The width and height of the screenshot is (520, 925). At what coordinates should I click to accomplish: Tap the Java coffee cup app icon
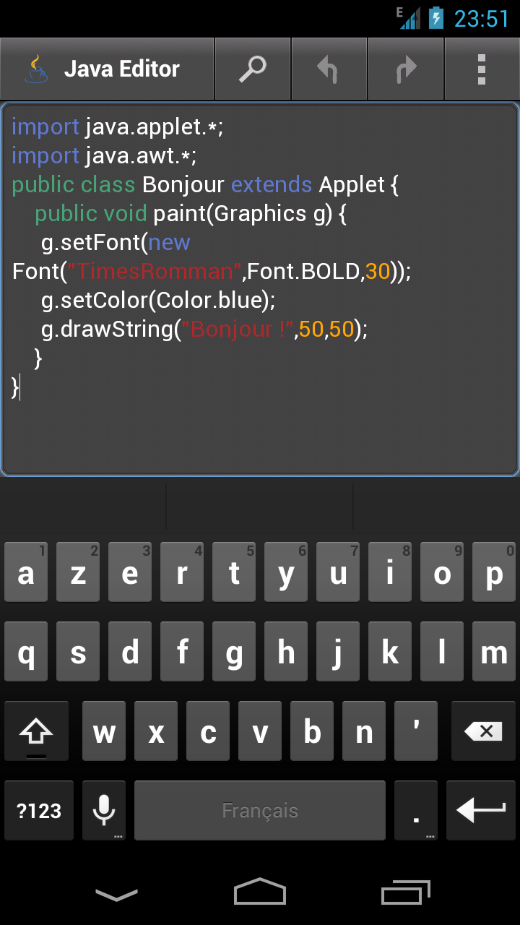[x=35, y=69]
